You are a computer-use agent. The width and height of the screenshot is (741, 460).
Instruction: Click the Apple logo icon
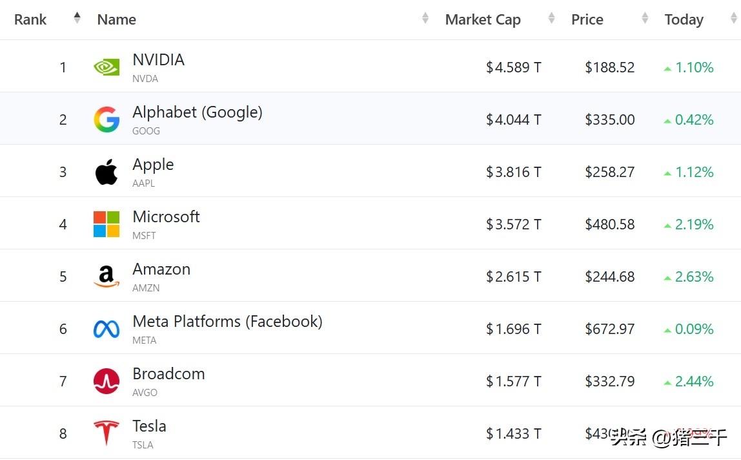click(107, 172)
